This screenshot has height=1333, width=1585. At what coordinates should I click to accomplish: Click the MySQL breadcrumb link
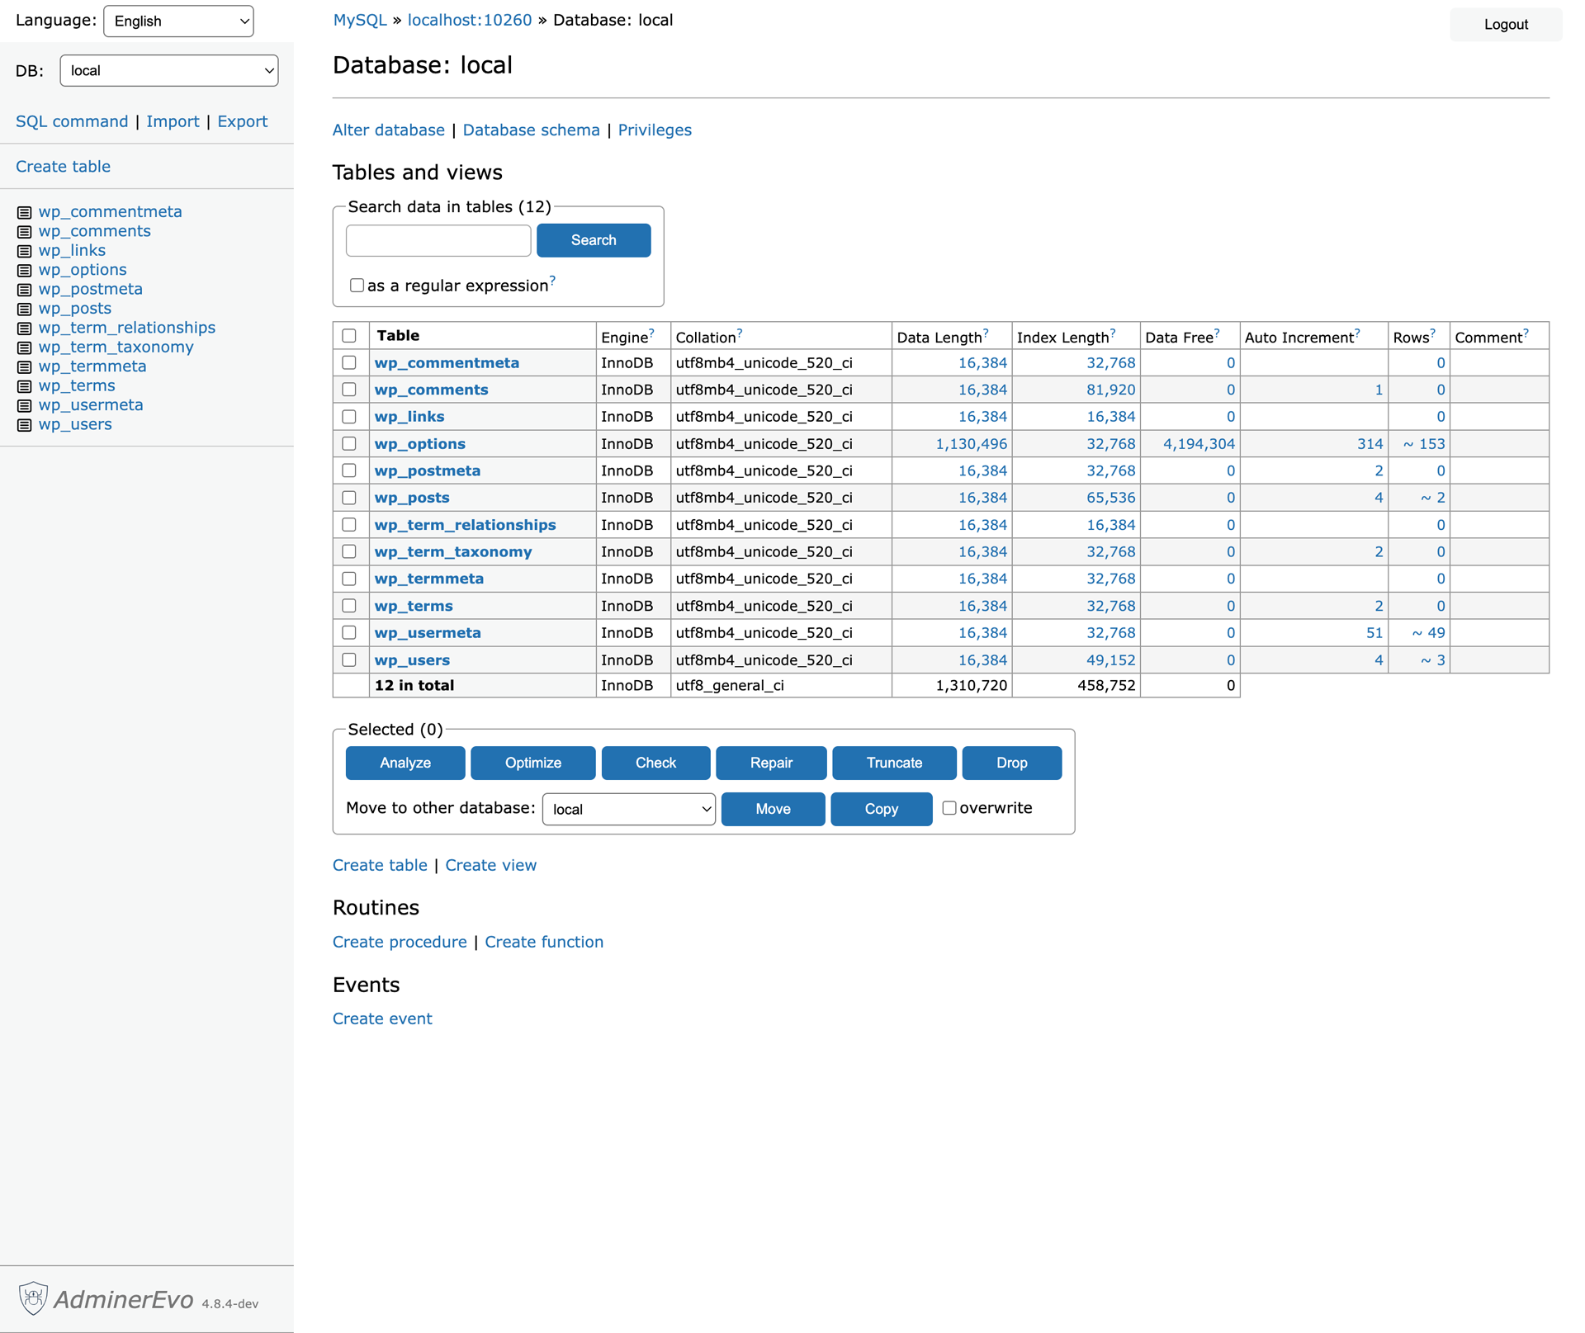360,20
